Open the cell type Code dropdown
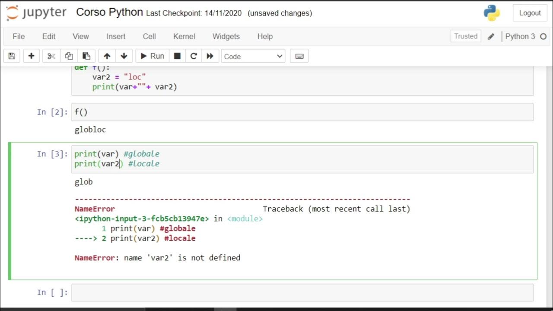The image size is (553, 311). tap(253, 56)
